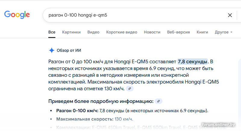Clear the search query with the X icon
Image resolution: width=241 pixels, height=131 pixels.
coord(230,15)
